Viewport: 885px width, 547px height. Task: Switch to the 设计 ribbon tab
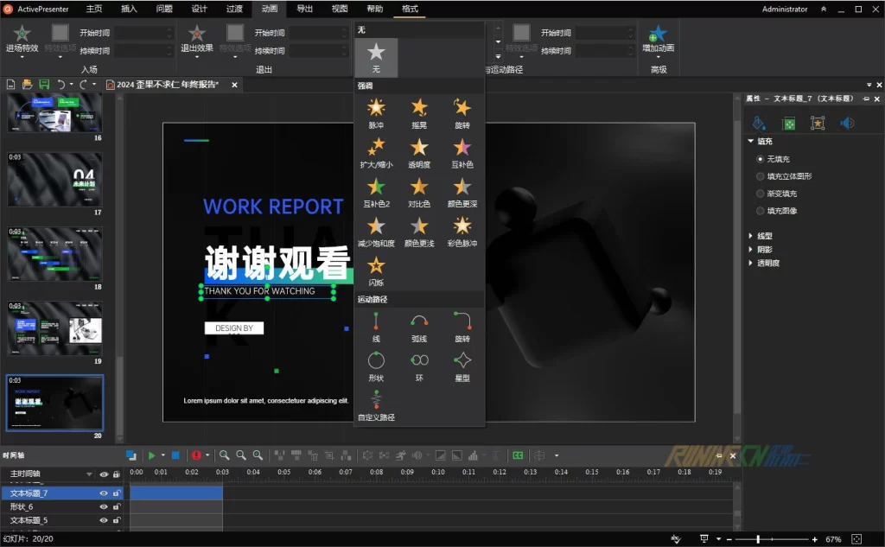click(x=199, y=9)
